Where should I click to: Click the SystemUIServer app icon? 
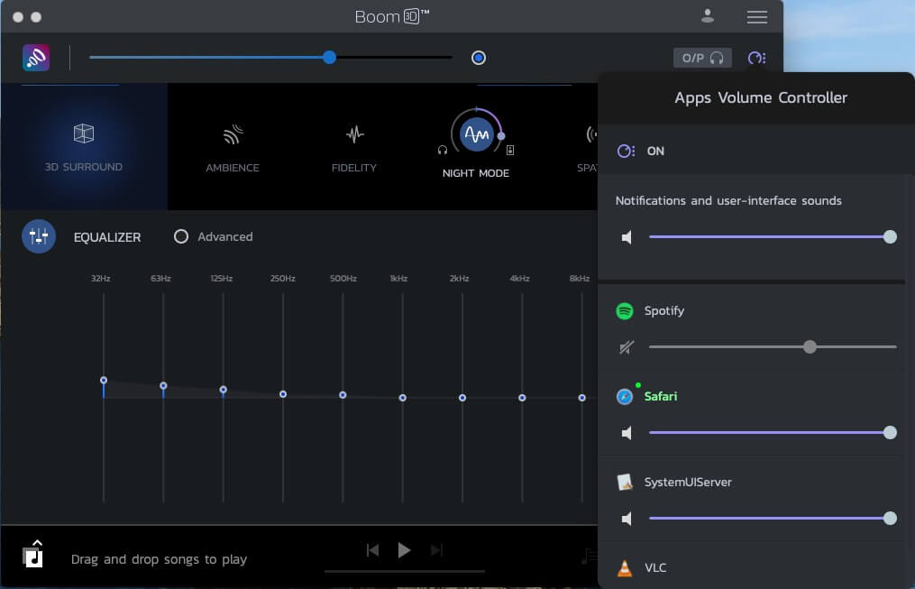pyautogui.click(x=625, y=483)
